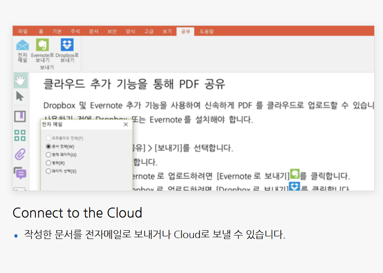Click the Connect to the Cloud heading

coord(77,213)
